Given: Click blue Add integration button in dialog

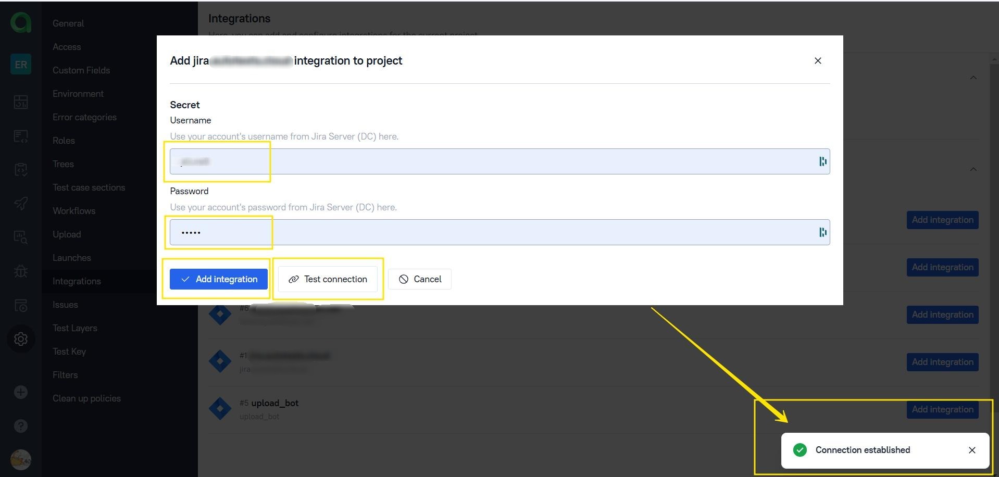Looking at the screenshot, I should (x=218, y=279).
